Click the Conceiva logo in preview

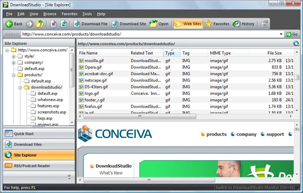[115, 133]
